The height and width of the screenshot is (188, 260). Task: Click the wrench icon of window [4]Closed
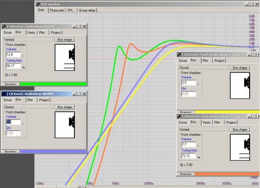pyautogui.click(x=4, y=94)
